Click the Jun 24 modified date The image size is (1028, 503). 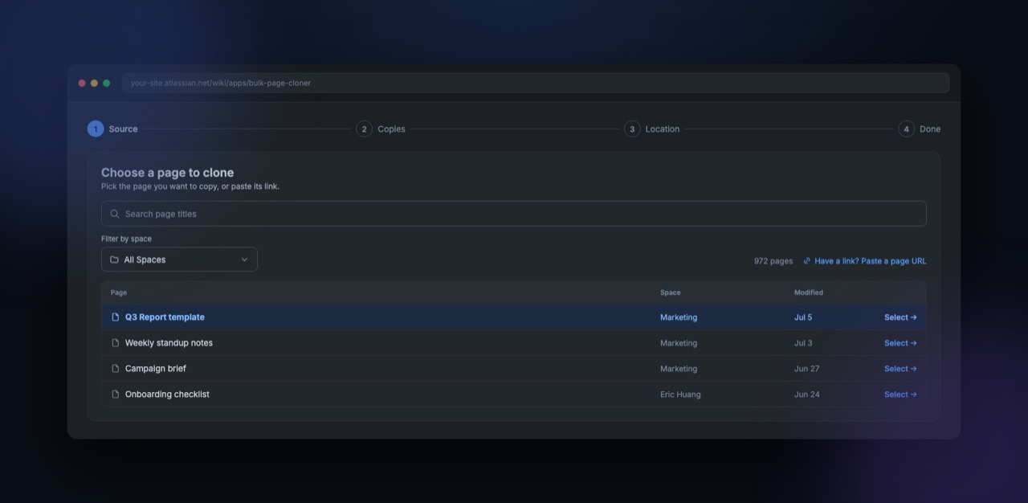tap(807, 395)
